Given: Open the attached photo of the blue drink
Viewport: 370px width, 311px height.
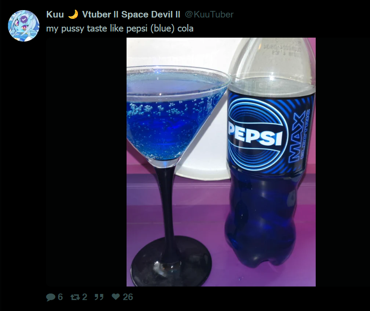Looking at the screenshot, I should point(221,162).
